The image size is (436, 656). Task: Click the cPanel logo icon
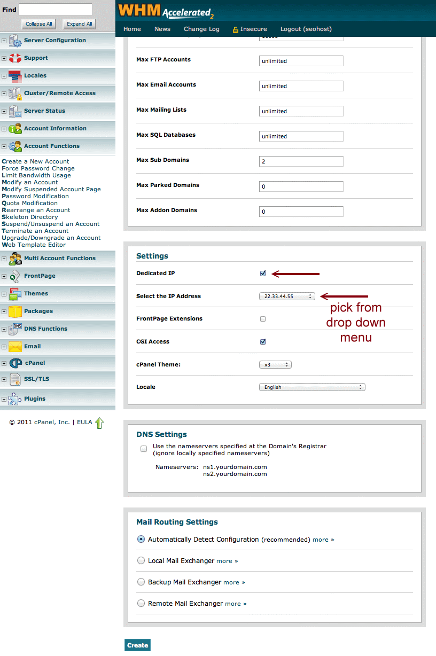click(15, 363)
